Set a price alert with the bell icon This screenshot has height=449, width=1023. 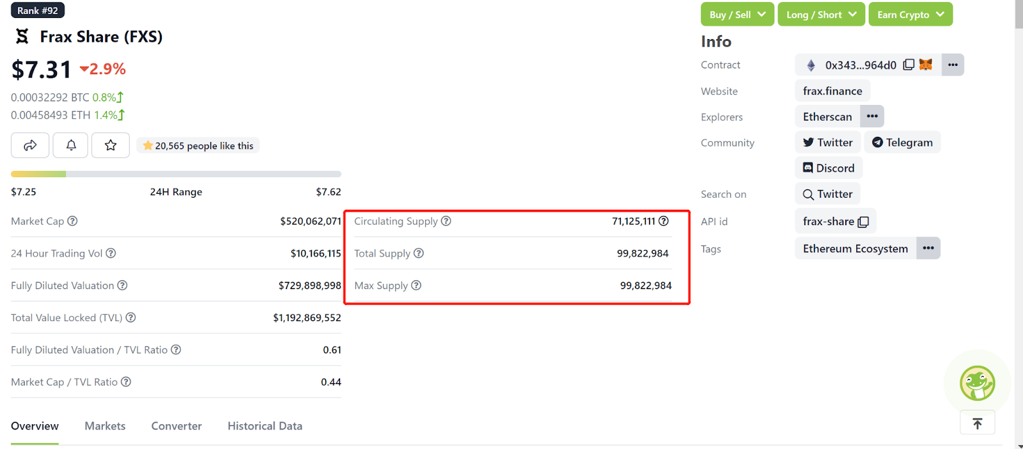click(x=72, y=145)
